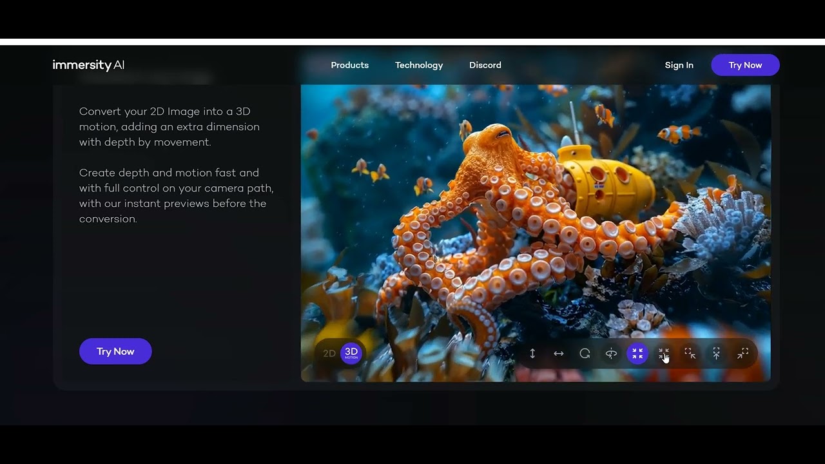Open the Products menu
The width and height of the screenshot is (825, 464).
coord(350,65)
